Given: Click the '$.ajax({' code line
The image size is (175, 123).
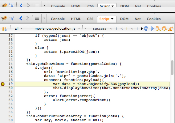Looking at the screenshot, I should (44, 68).
